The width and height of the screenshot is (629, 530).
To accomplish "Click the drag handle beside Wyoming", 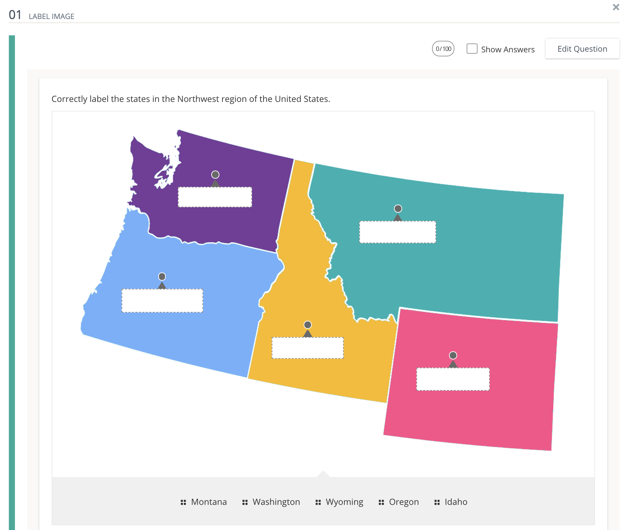I will coord(318,502).
